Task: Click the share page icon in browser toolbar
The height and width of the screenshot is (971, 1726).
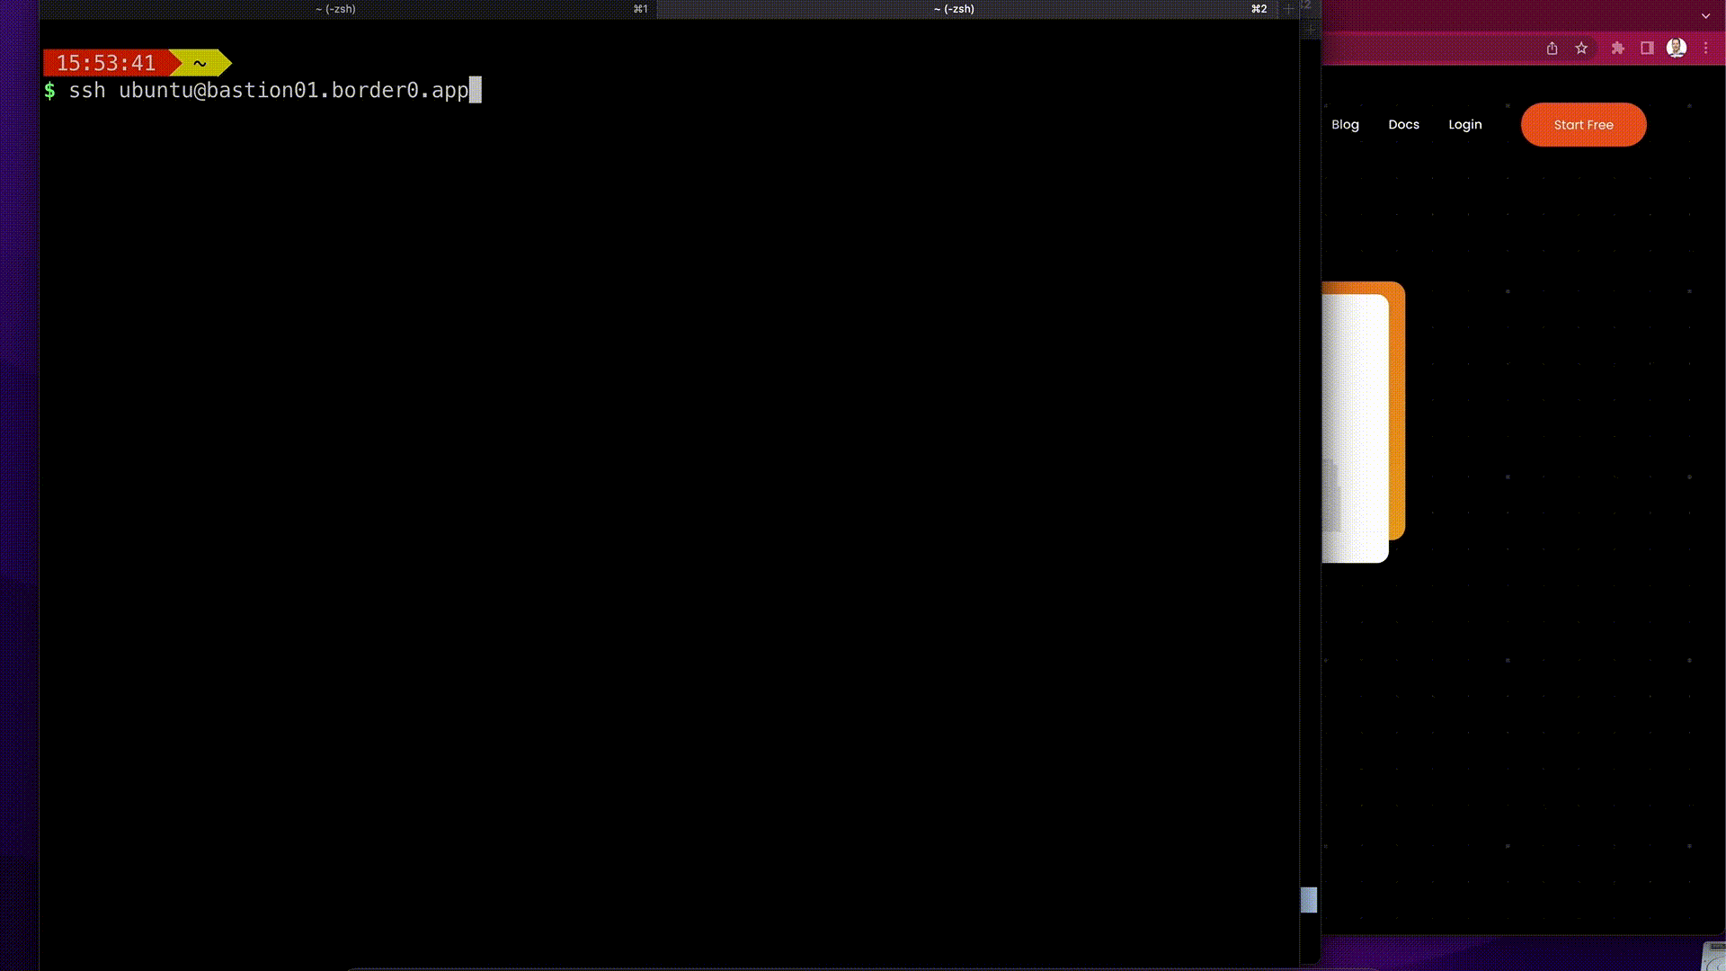Action: coord(1552,49)
